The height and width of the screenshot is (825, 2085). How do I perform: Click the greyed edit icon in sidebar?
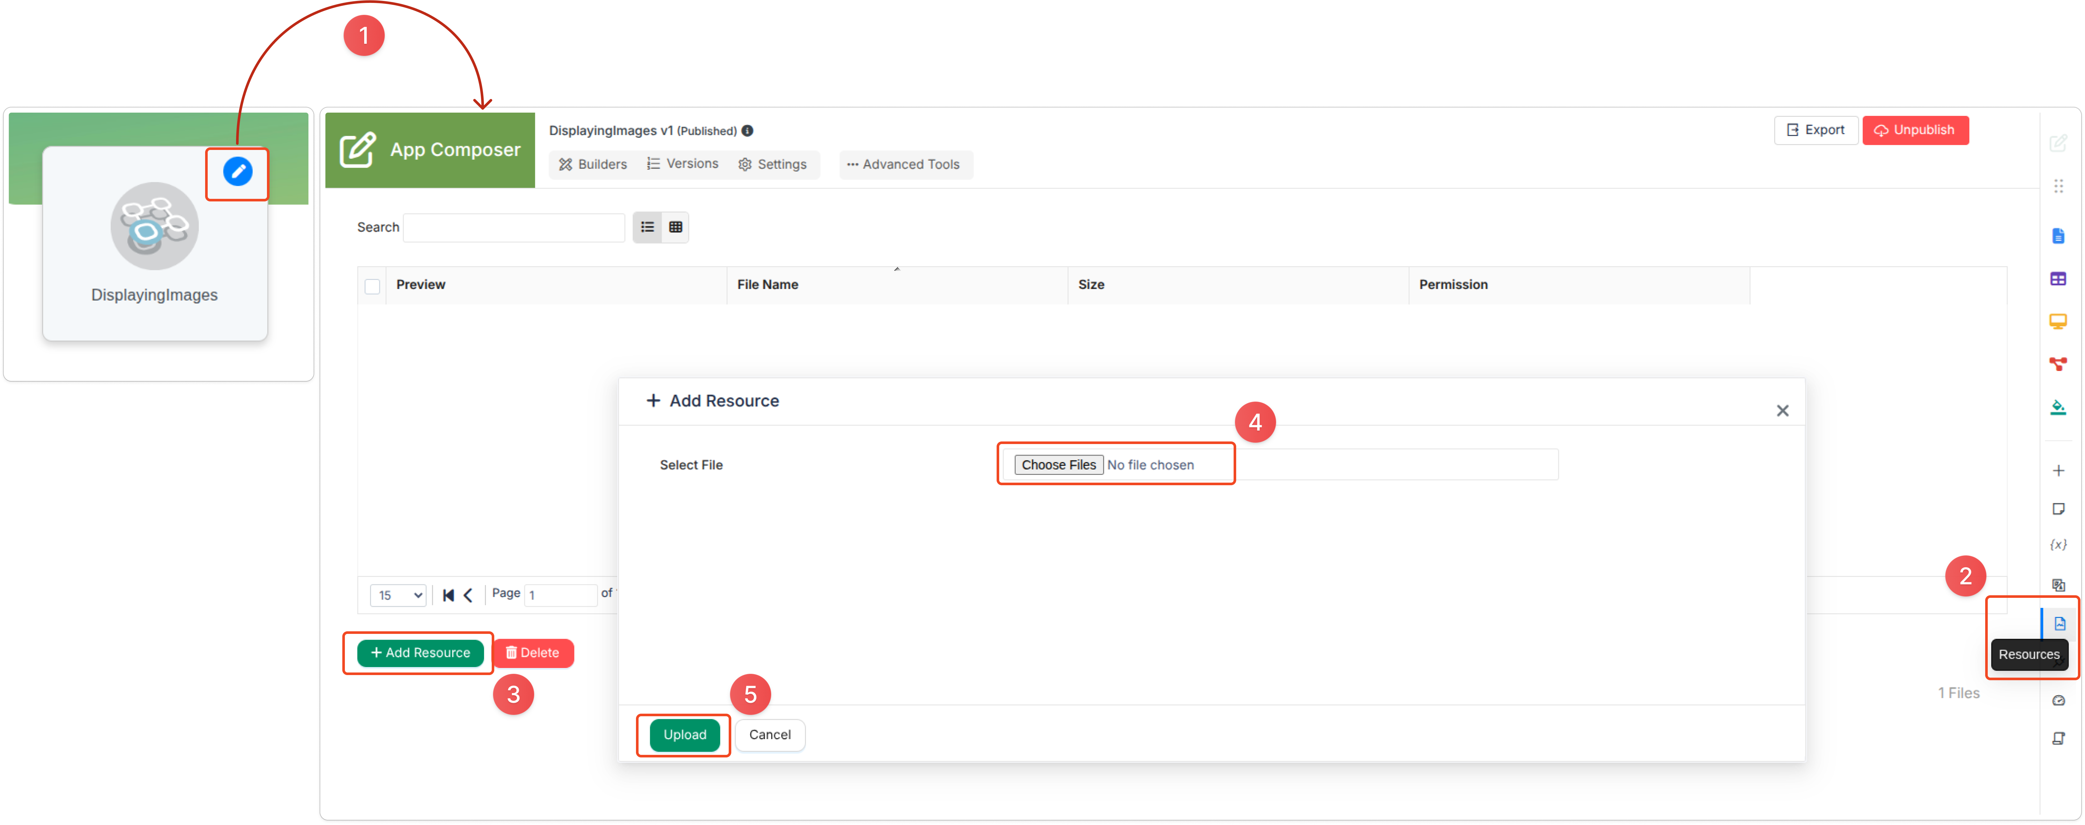[2058, 143]
